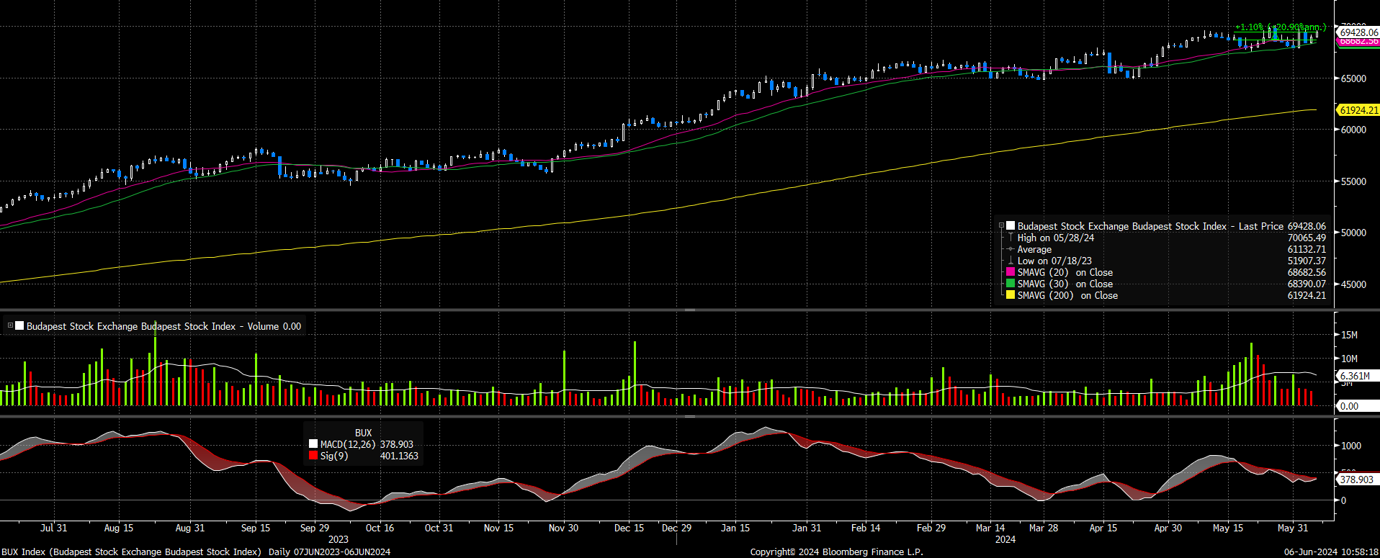This screenshot has width=1380, height=558.
Task: Click 'SMAVG (200) on Close' legend label
Action: pyautogui.click(x=1067, y=295)
